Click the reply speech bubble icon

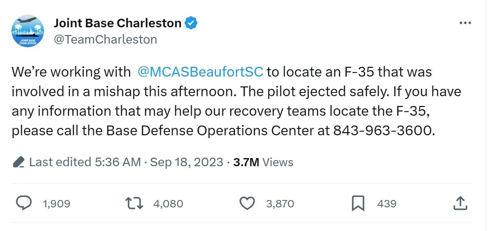[x=24, y=203]
